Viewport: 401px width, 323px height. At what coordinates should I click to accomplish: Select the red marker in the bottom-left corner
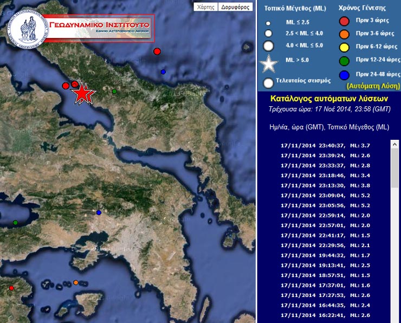(11, 288)
